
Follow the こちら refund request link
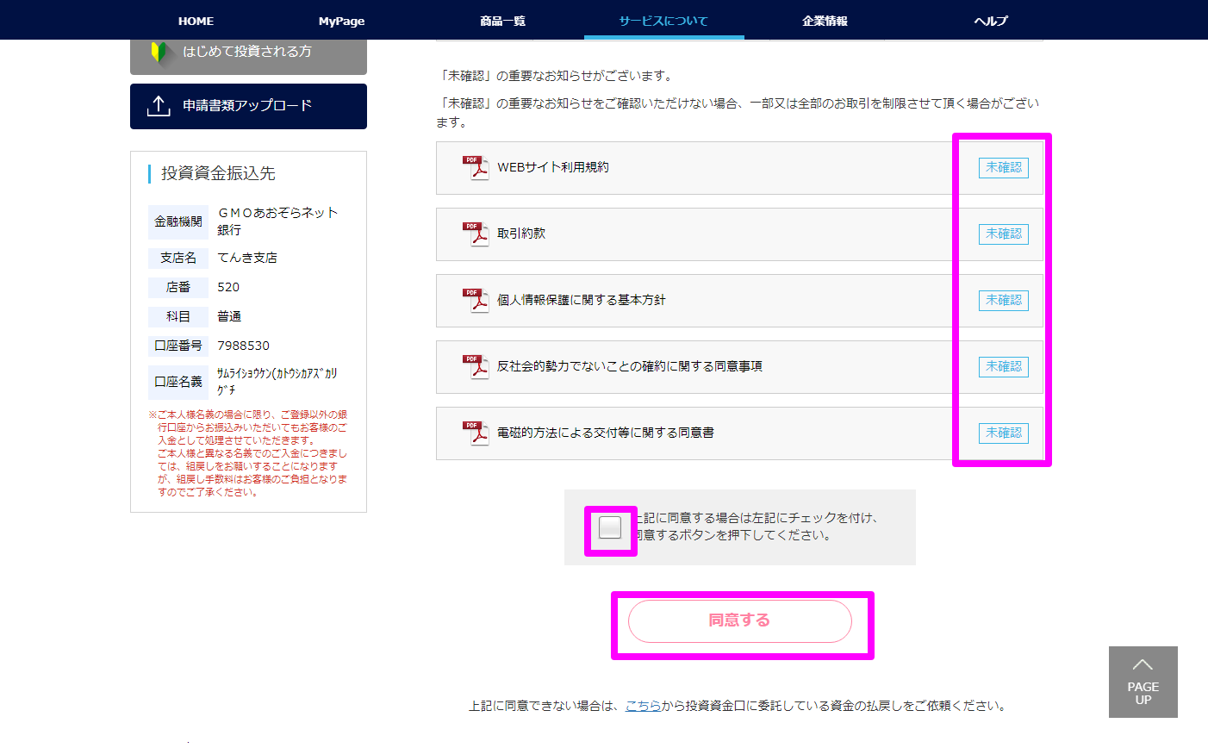pyautogui.click(x=643, y=706)
